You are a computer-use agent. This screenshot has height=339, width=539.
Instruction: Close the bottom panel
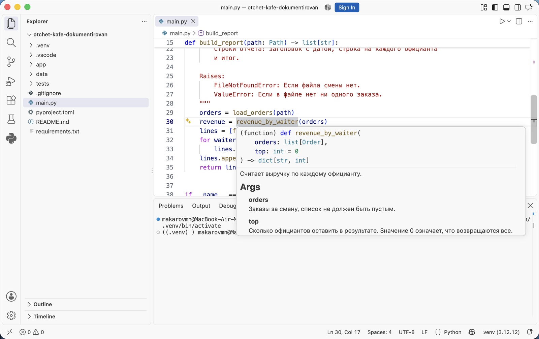[530, 206]
